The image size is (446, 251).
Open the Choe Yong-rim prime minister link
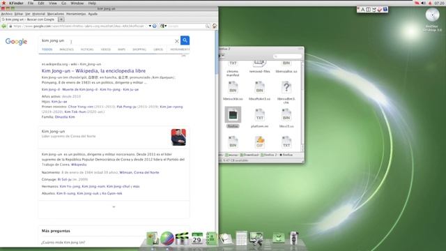pyautogui.click(x=81, y=107)
